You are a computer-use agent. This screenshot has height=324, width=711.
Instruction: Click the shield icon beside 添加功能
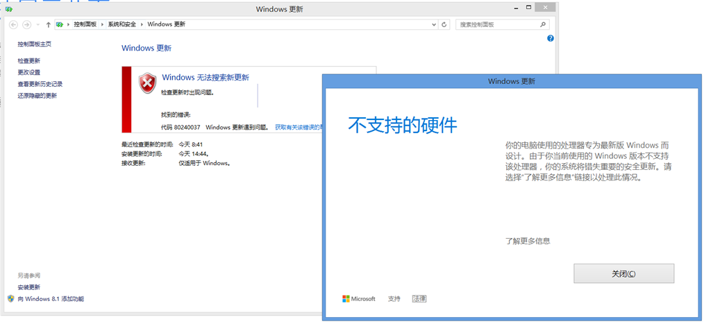[11, 298]
